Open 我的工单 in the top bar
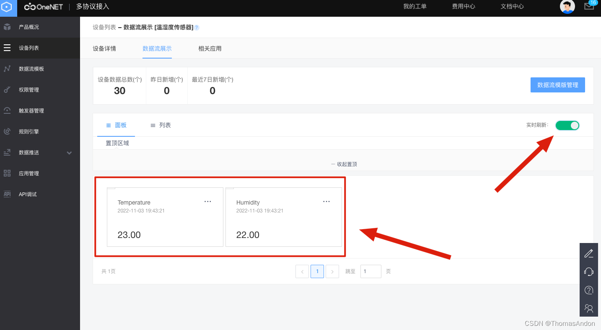Viewport: 601px width, 330px height. 415,7
